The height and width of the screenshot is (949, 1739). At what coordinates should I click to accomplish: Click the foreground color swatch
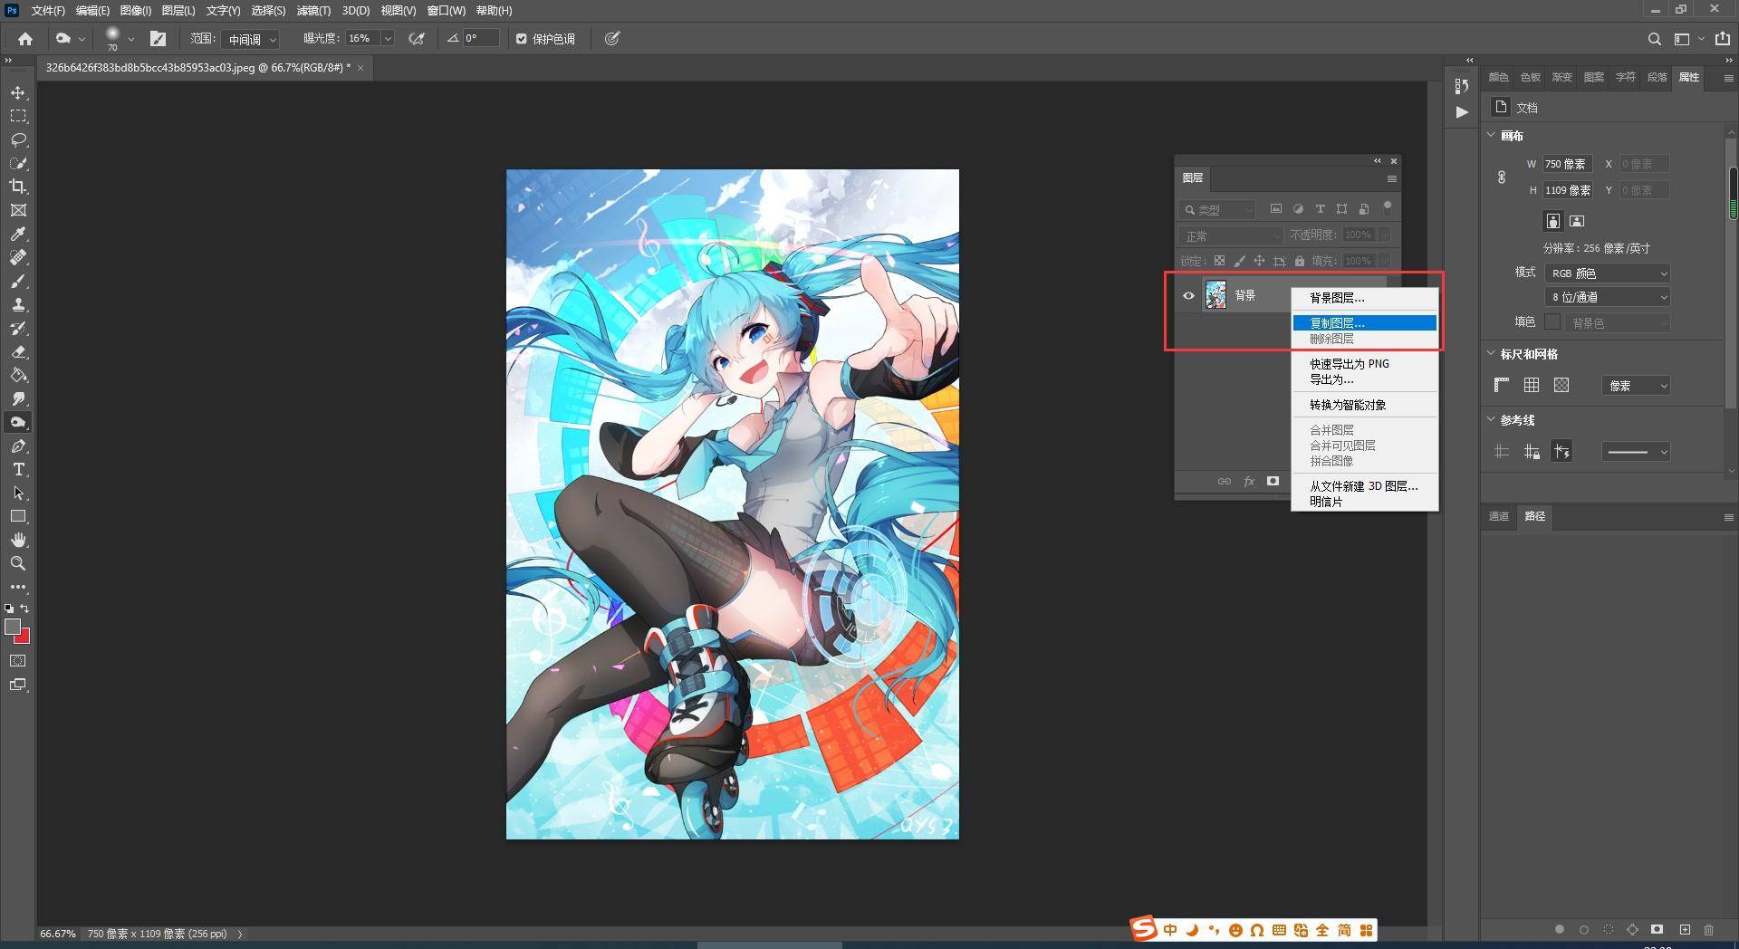pos(12,627)
